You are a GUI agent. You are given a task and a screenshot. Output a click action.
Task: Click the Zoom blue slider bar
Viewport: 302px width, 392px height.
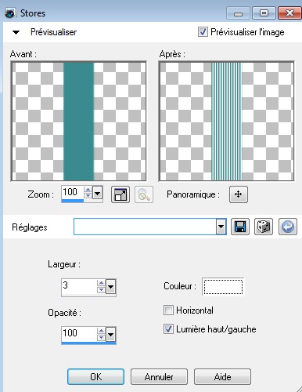pos(73,201)
